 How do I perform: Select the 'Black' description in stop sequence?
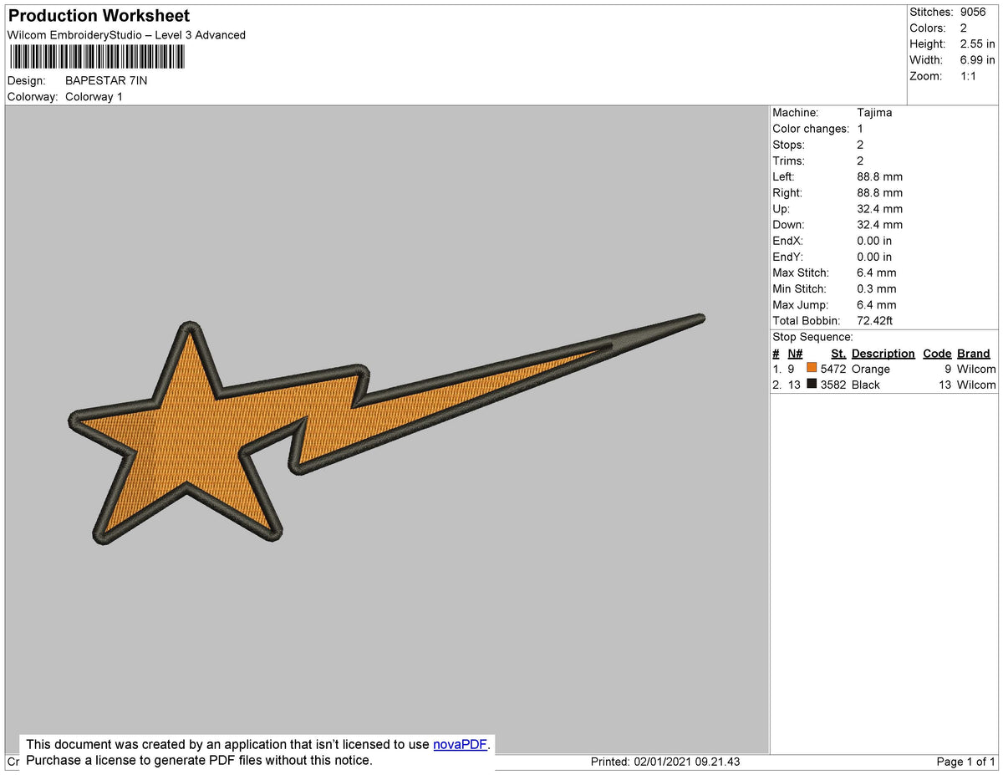(866, 385)
